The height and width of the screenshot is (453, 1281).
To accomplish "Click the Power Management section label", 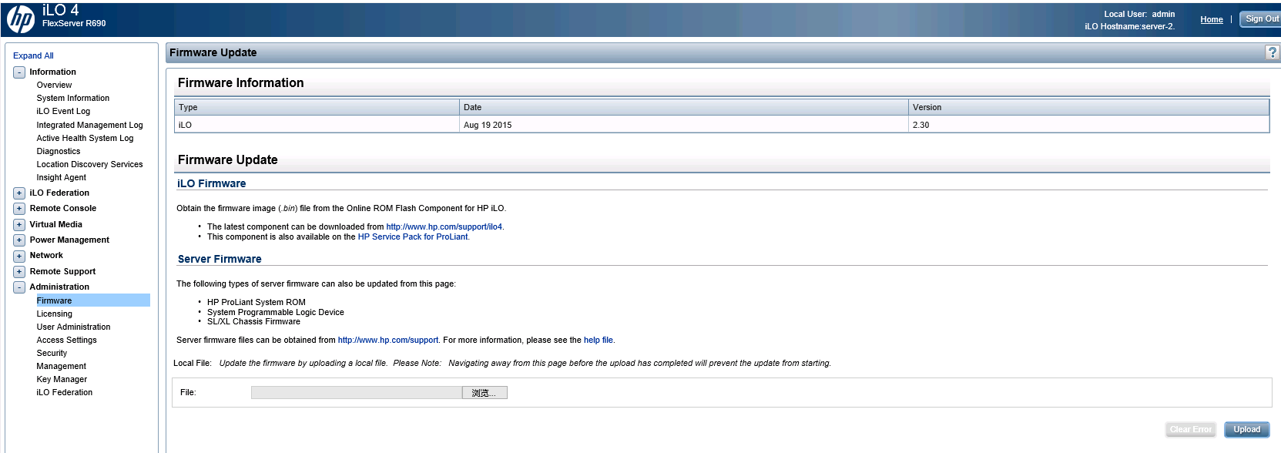I will click(x=69, y=240).
